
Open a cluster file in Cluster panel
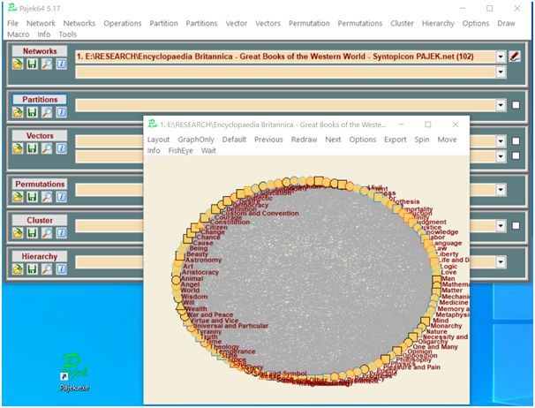point(18,233)
